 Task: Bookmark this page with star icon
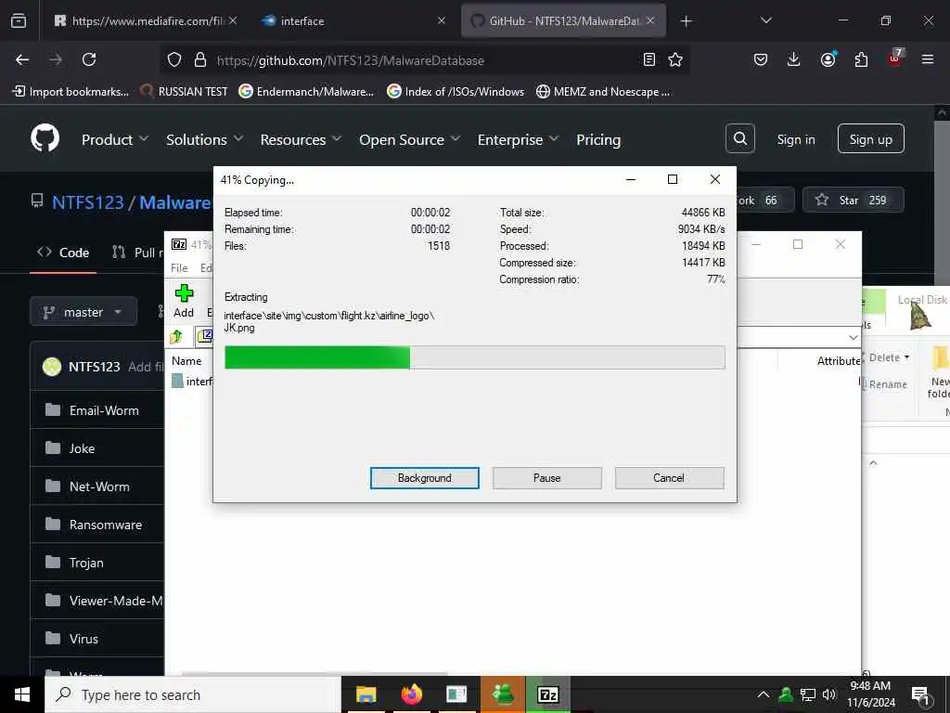(x=675, y=59)
